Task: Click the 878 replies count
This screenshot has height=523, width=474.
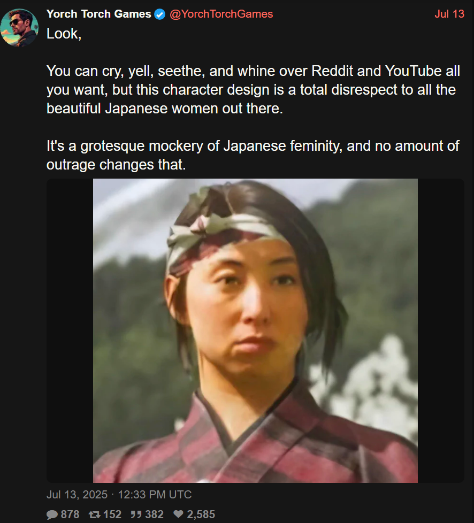Action: coord(70,514)
